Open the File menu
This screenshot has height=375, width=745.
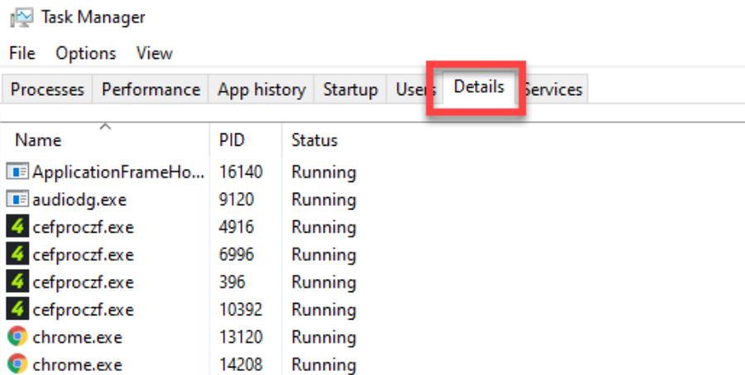pyautogui.click(x=22, y=53)
